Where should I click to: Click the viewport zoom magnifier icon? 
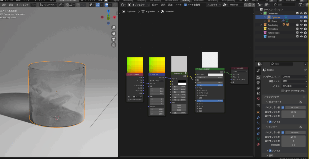tap(114, 27)
